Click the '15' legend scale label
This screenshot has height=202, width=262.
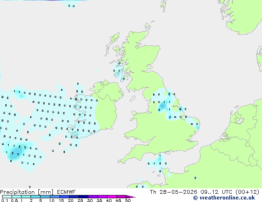[x=61, y=200]
